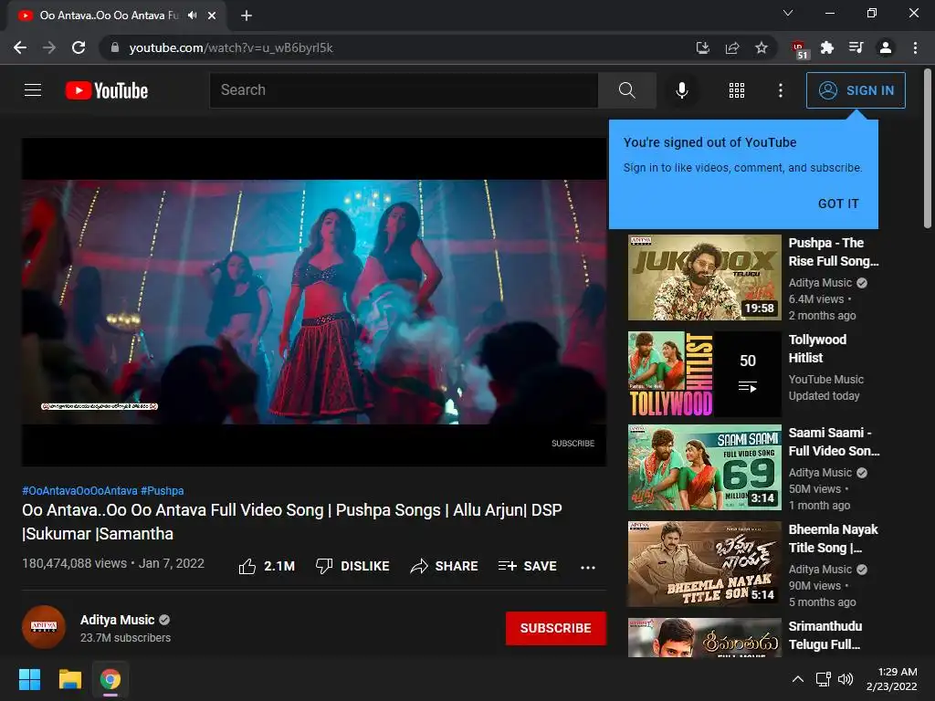Open volume control in system tray
Screen dimensions: 935x701
(x=846, y=679)
